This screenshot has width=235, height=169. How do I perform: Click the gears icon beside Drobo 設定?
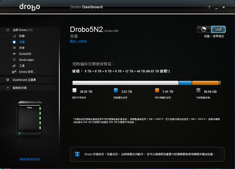(14, 72)
